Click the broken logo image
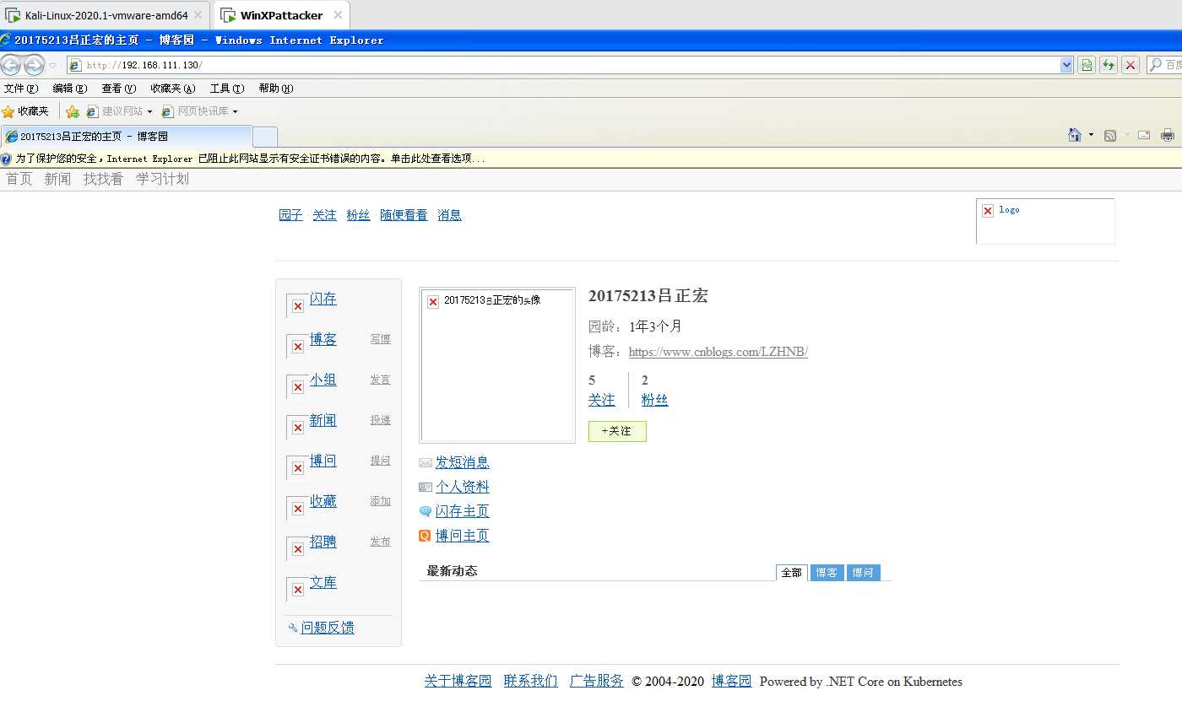 (x=1045, y=221)
